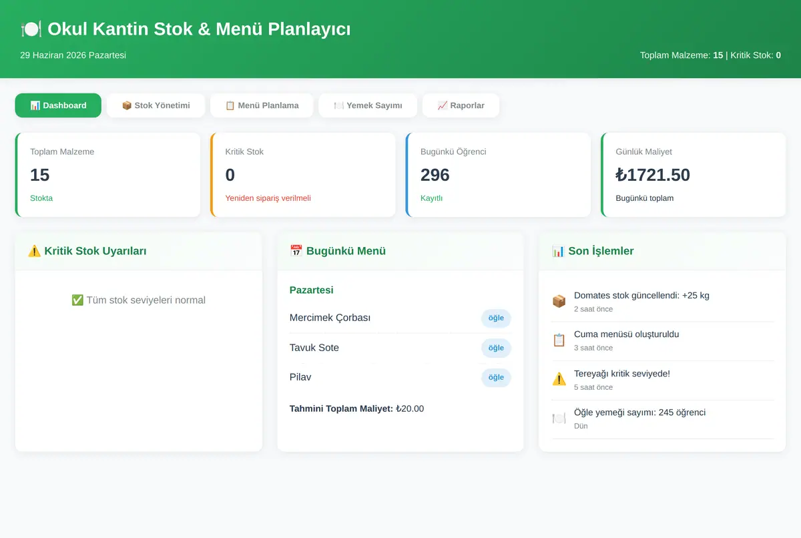Click the plate icon beside Öğle yemeği sayımı
The height and width of the screenshot is (538, 801).
tap(559, 419)
